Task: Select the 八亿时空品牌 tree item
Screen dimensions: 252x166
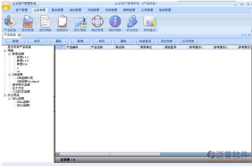Action: coord(21,91)
